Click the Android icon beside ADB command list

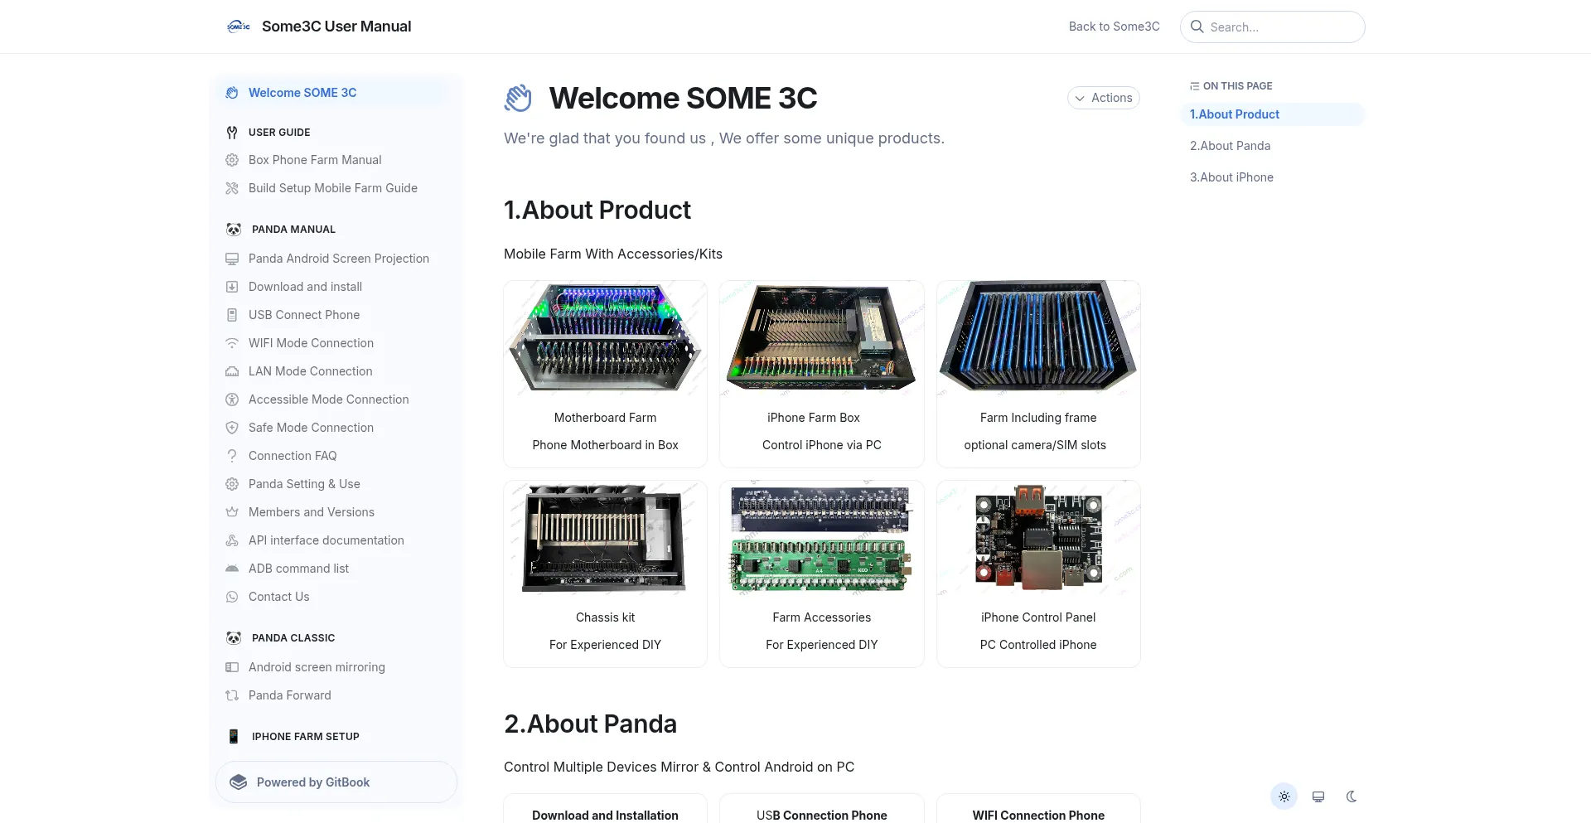(232, 569)
